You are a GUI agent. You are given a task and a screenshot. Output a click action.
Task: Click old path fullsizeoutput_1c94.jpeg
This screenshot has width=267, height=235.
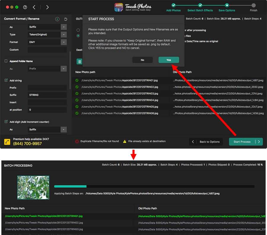coord(218,100)
